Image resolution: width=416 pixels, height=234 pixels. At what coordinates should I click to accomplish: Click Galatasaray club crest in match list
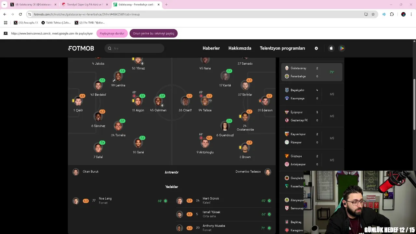(287, 68)
